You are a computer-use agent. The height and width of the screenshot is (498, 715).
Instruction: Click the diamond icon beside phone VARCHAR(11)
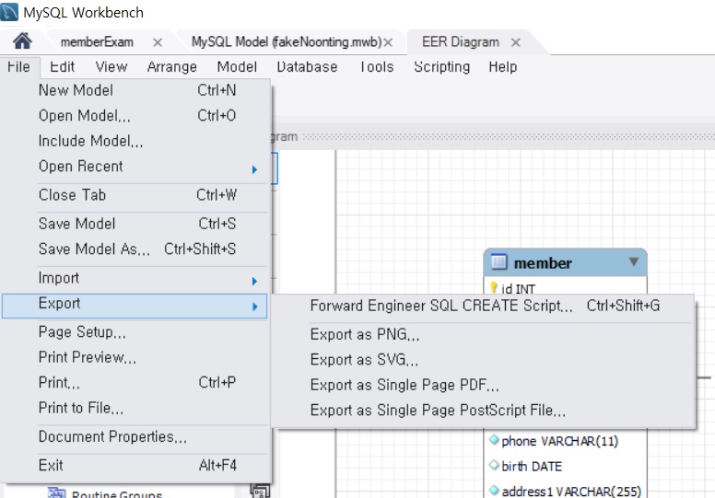[x=494, y=440]
